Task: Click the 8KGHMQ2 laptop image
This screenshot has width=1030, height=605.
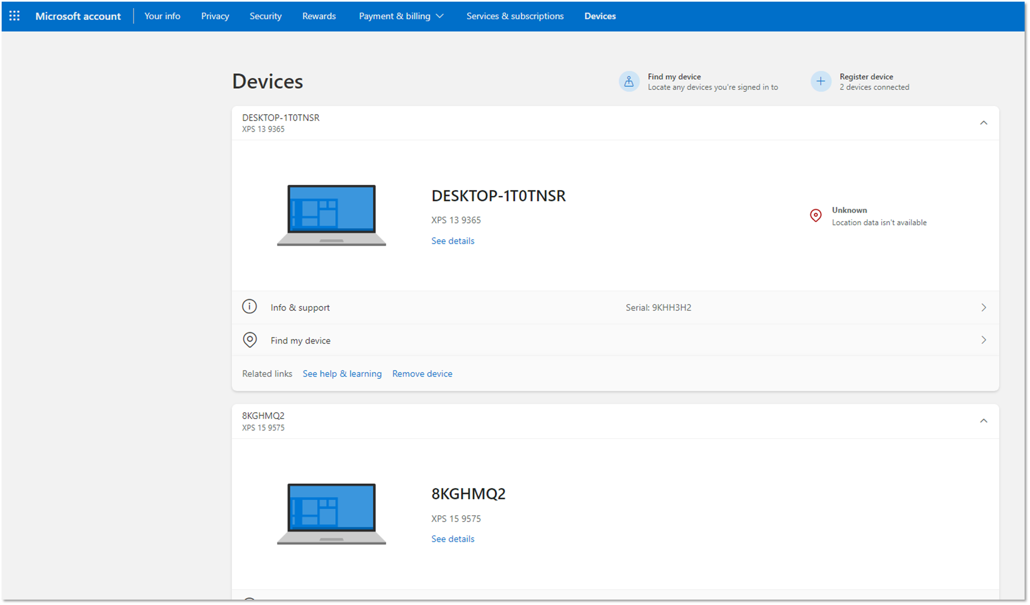Action: pyautogui.click(x=331, y=514)
